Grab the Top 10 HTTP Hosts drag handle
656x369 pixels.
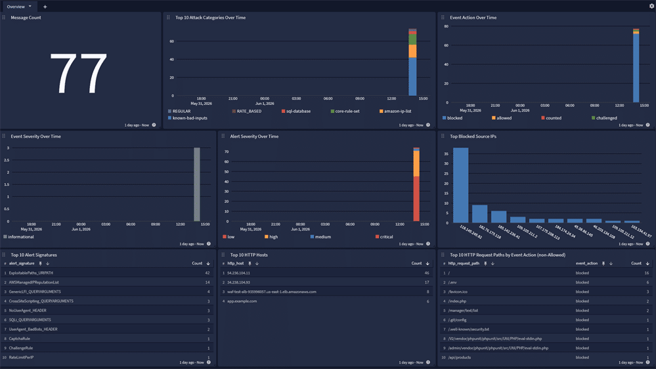223,254
